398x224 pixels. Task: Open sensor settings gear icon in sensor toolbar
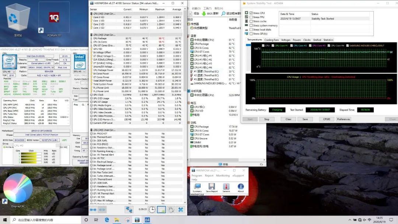(171, 210)
